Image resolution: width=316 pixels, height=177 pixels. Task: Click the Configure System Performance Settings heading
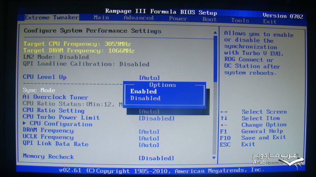pos(93,31)
